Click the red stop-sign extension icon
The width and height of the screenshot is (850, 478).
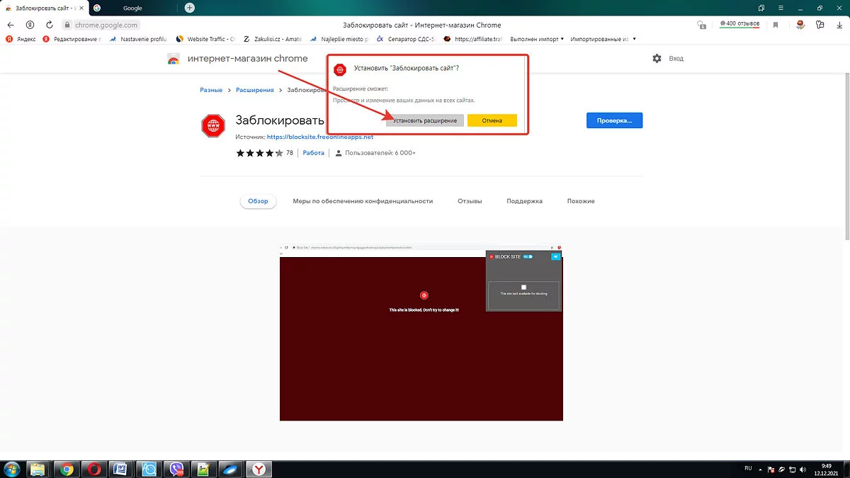pos(213,126)
